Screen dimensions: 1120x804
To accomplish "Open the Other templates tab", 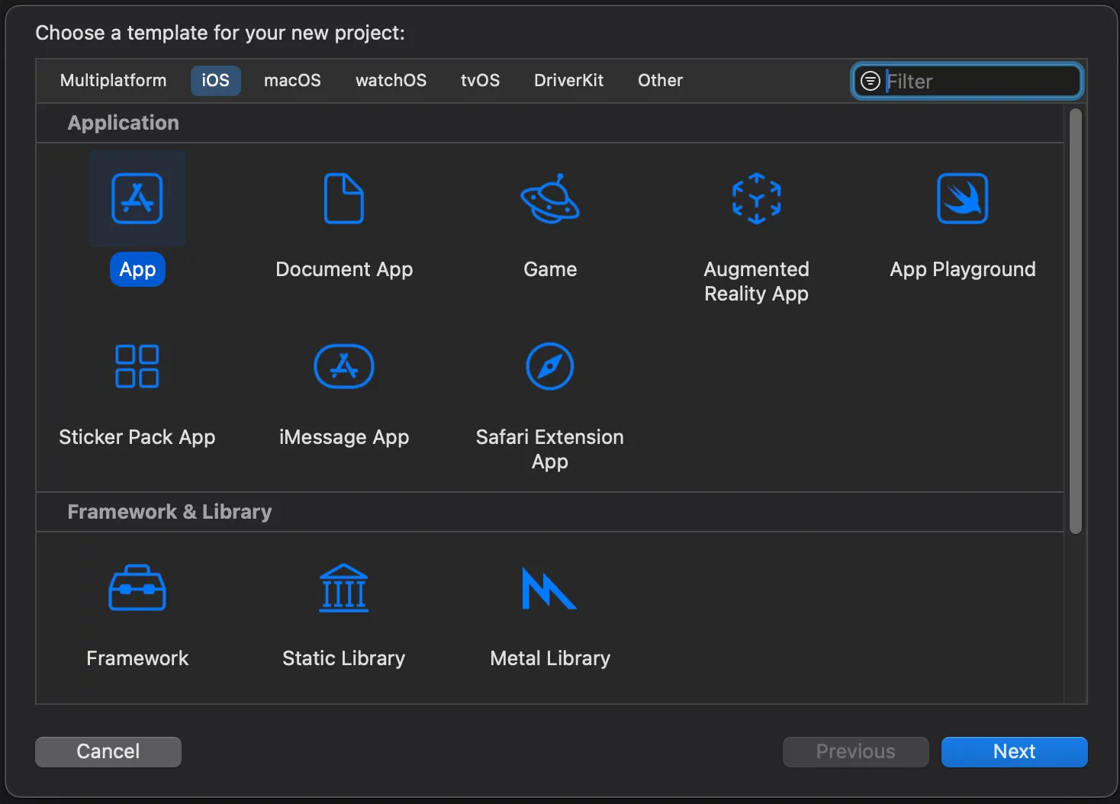I will click(x=661, y=80).
